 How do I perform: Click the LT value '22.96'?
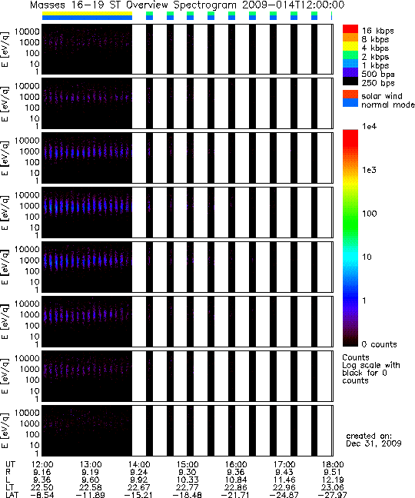284,487
